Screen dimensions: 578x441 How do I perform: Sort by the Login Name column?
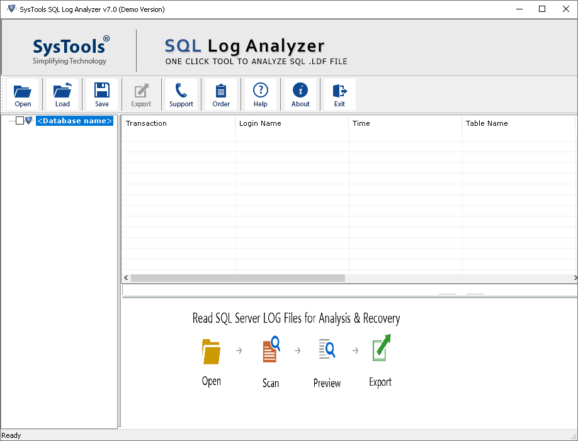[x=260, y=124]
